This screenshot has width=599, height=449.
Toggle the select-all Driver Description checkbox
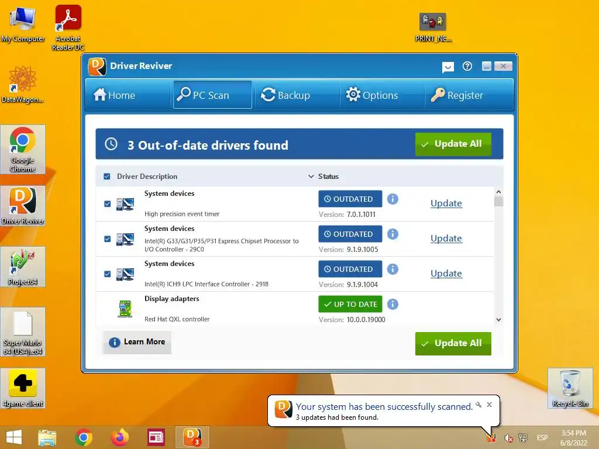coord(107,177)
